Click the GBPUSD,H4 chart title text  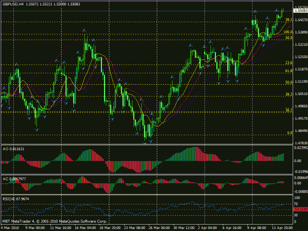tap(13, 4)
